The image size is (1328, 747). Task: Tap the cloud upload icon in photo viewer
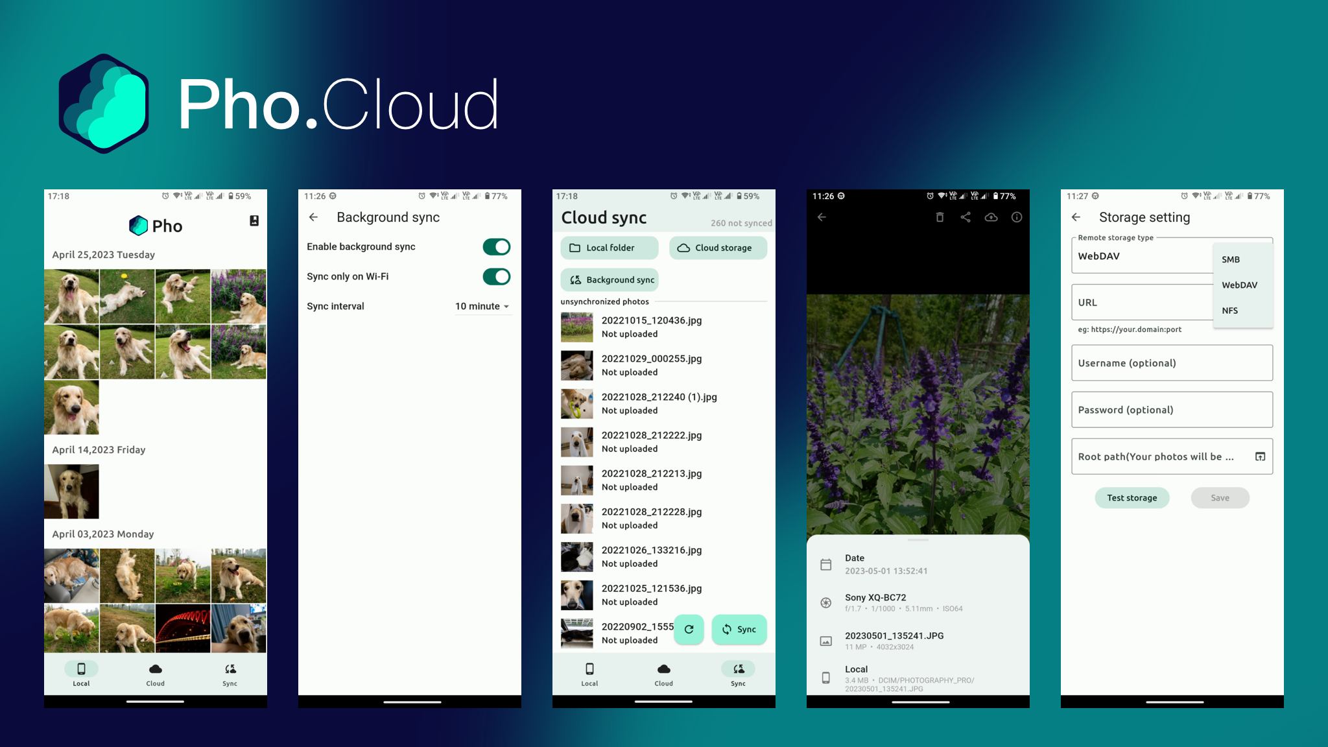(x=991, y=217)
